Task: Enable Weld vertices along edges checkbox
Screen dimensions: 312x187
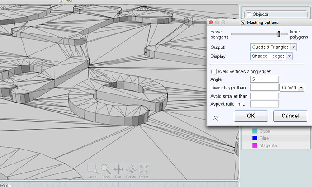Action: click(x=214, y=71)
